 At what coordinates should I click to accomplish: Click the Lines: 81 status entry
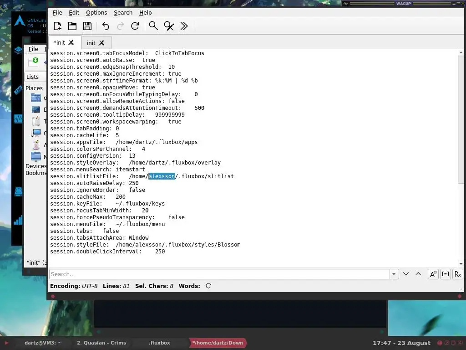[116, 286]
